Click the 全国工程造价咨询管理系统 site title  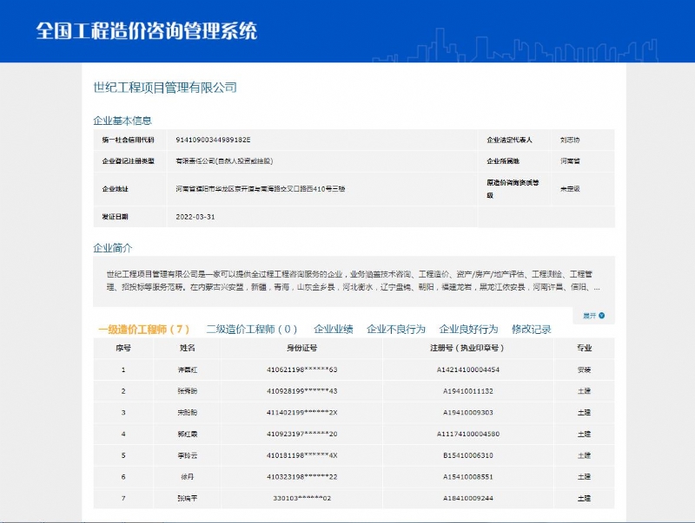147,30
